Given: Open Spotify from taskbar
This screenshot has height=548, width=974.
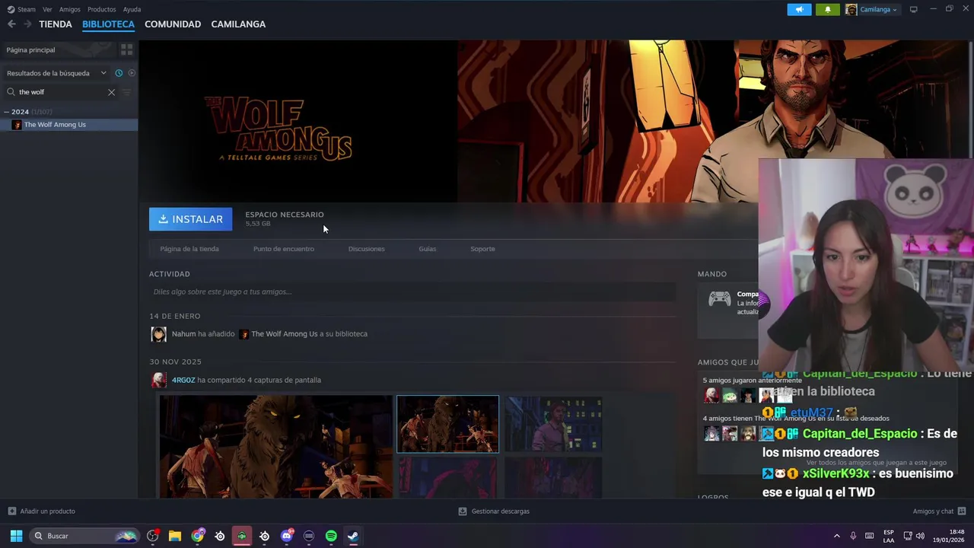Looking at the screenshot, I should point(331,536).
